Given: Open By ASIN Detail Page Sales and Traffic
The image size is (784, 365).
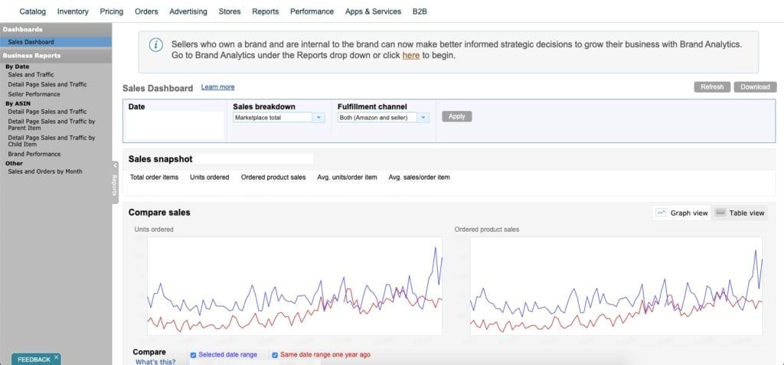Looking at the screenshot, I should click(47, 112).
